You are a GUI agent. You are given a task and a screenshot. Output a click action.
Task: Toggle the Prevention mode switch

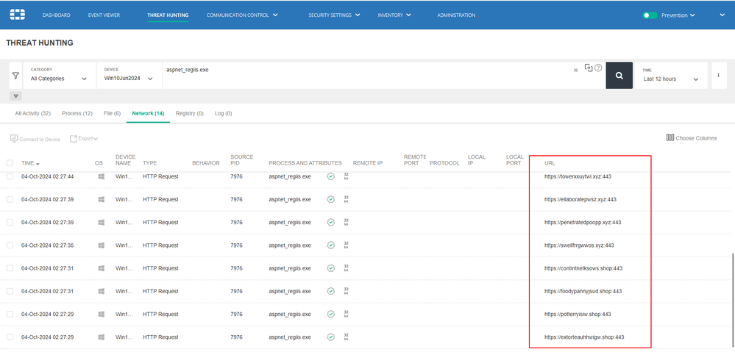tap(650, 15)
